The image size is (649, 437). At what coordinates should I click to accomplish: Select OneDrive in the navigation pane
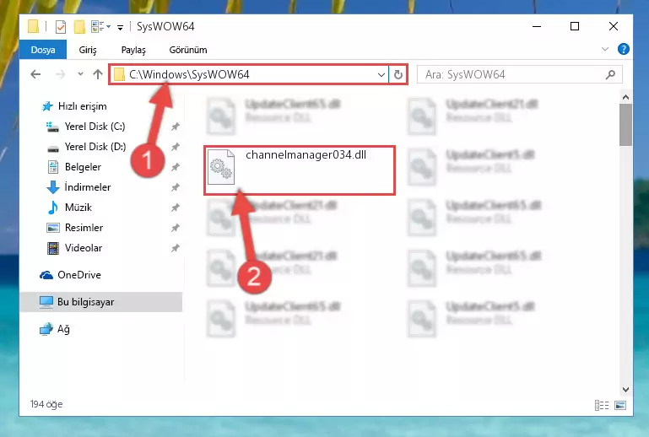79,275
